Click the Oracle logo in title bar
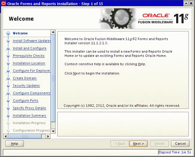This screenshot has height=157, width=195. (3, 4)
